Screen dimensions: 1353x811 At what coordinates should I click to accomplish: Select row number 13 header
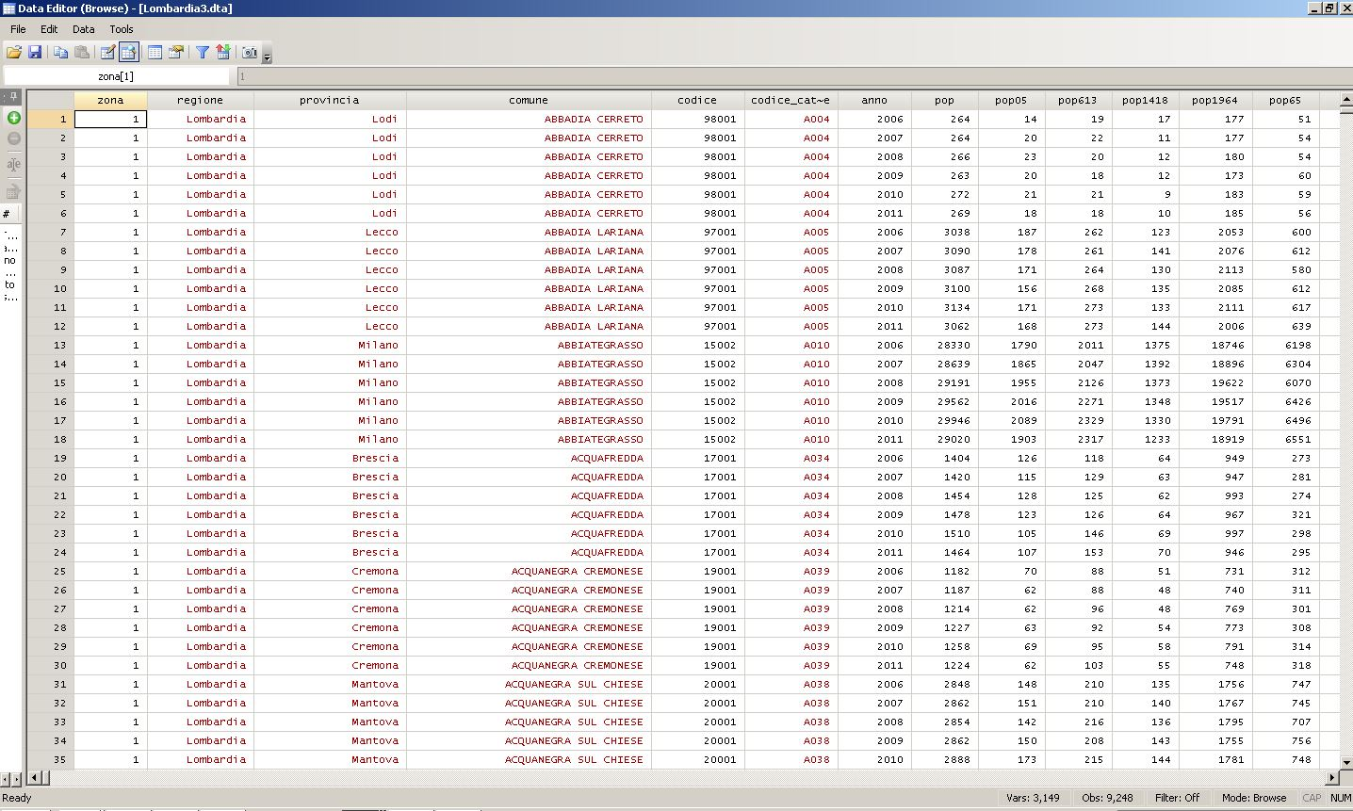(x=50, y=345)
